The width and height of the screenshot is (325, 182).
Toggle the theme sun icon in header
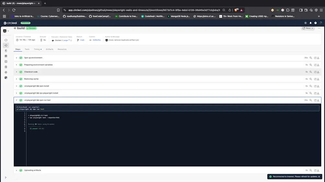click(x=305, y=23)
